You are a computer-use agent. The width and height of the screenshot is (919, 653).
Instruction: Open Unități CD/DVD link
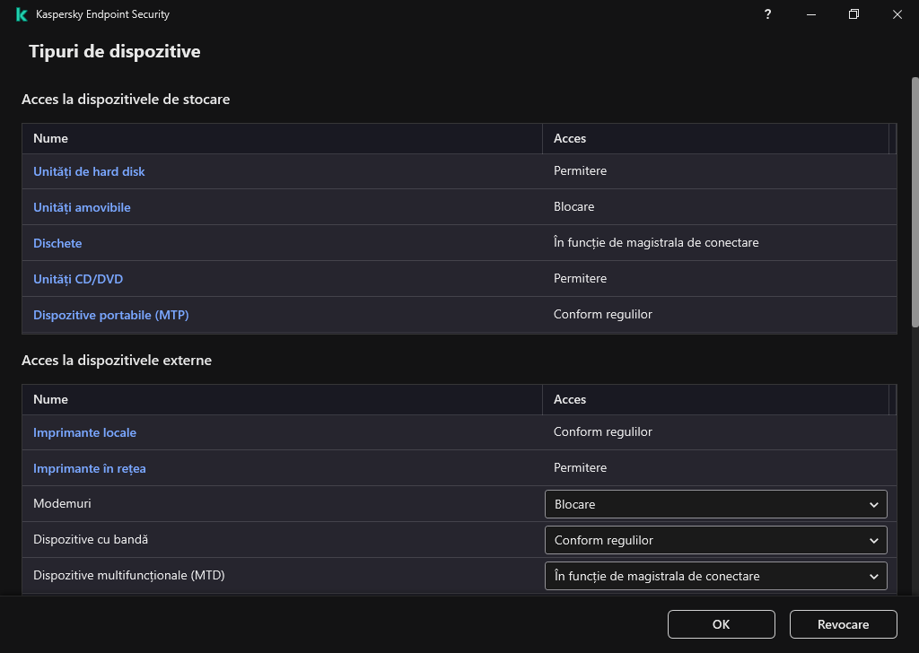coord(78,279)
